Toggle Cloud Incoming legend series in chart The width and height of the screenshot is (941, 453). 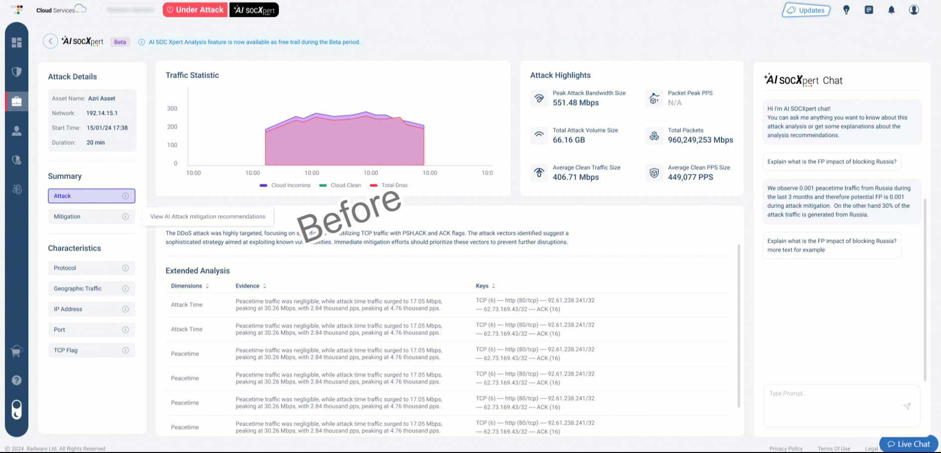(285, 185)
